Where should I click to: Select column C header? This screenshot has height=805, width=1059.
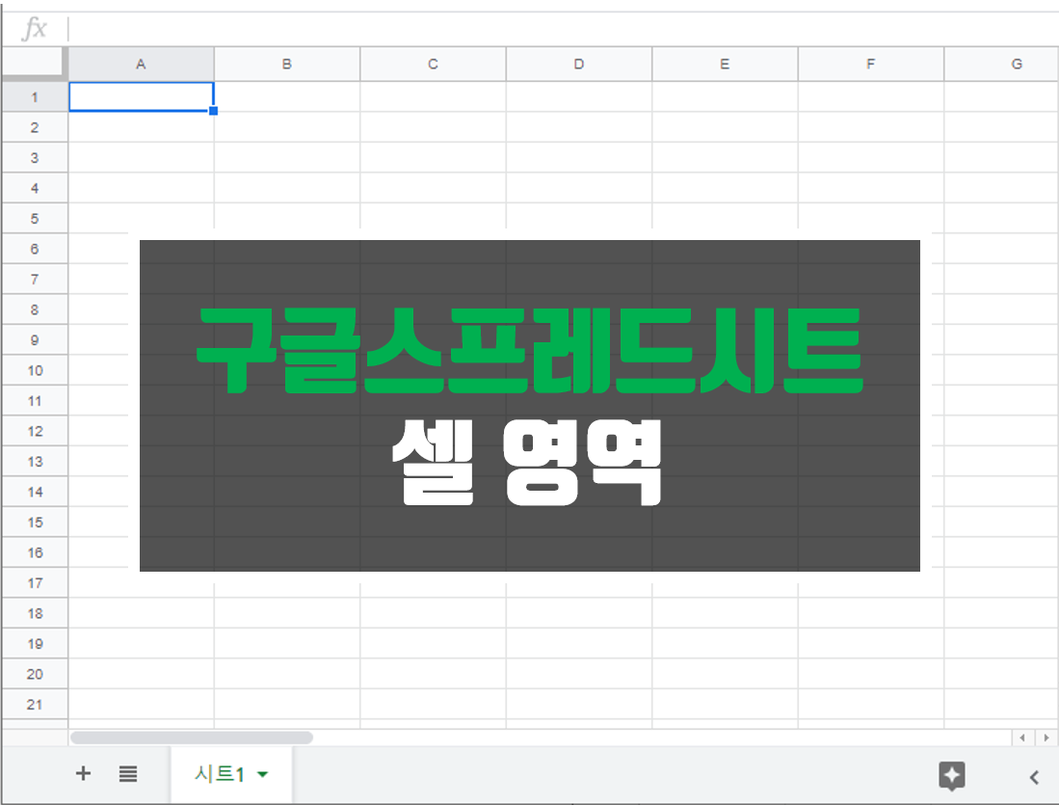433,65
